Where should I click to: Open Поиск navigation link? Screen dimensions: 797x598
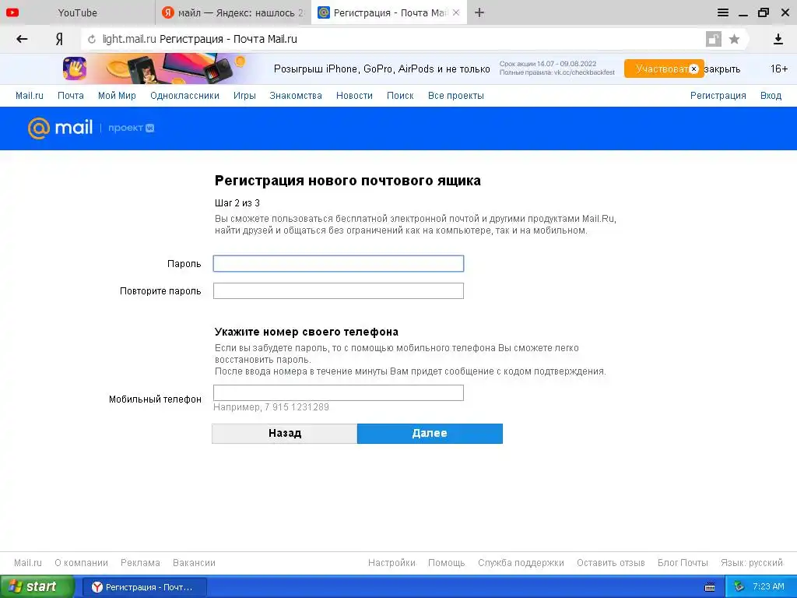(400, 96)
